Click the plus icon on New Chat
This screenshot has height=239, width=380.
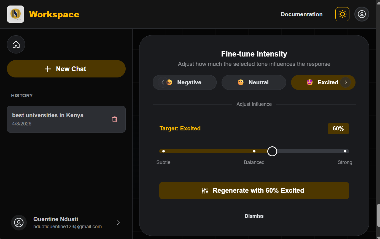(x=48, y=69)
